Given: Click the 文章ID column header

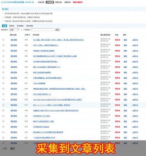Looking at the screenshot, I should (27, 35).
